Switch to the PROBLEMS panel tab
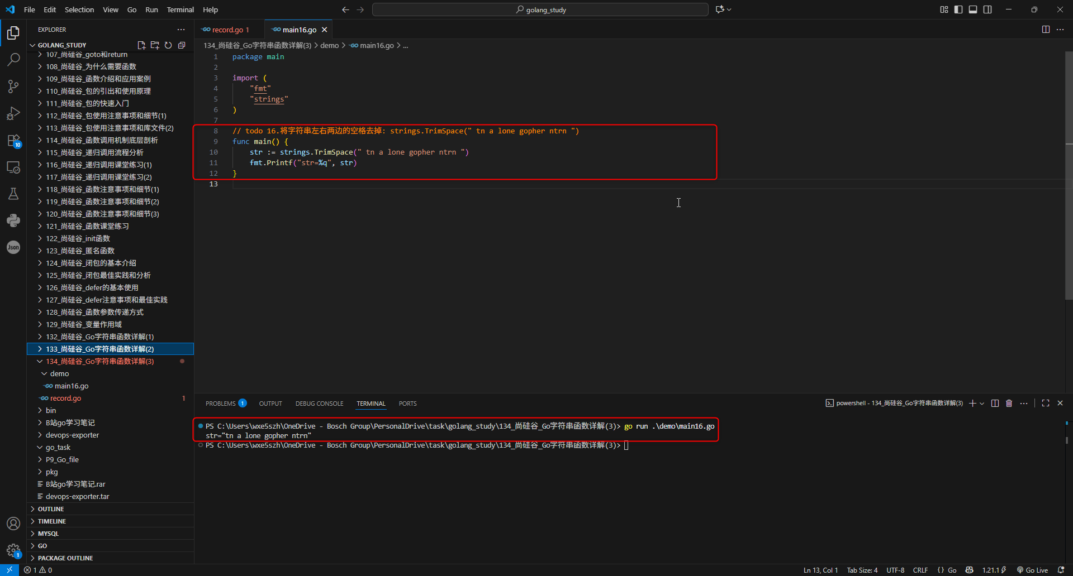The width and height of the screenshot is (1073, 576). click(x=226, y=404)
